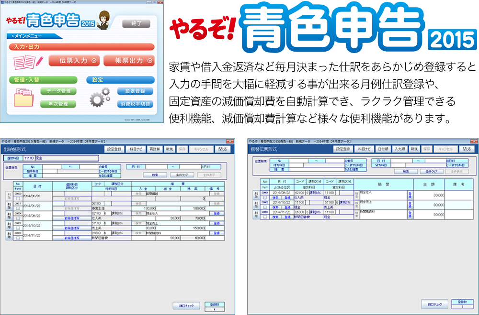Check the 2014/11/22 row checkbox in 振替伝票形式
Screen dimensions: 479x315
click(265, 217)
